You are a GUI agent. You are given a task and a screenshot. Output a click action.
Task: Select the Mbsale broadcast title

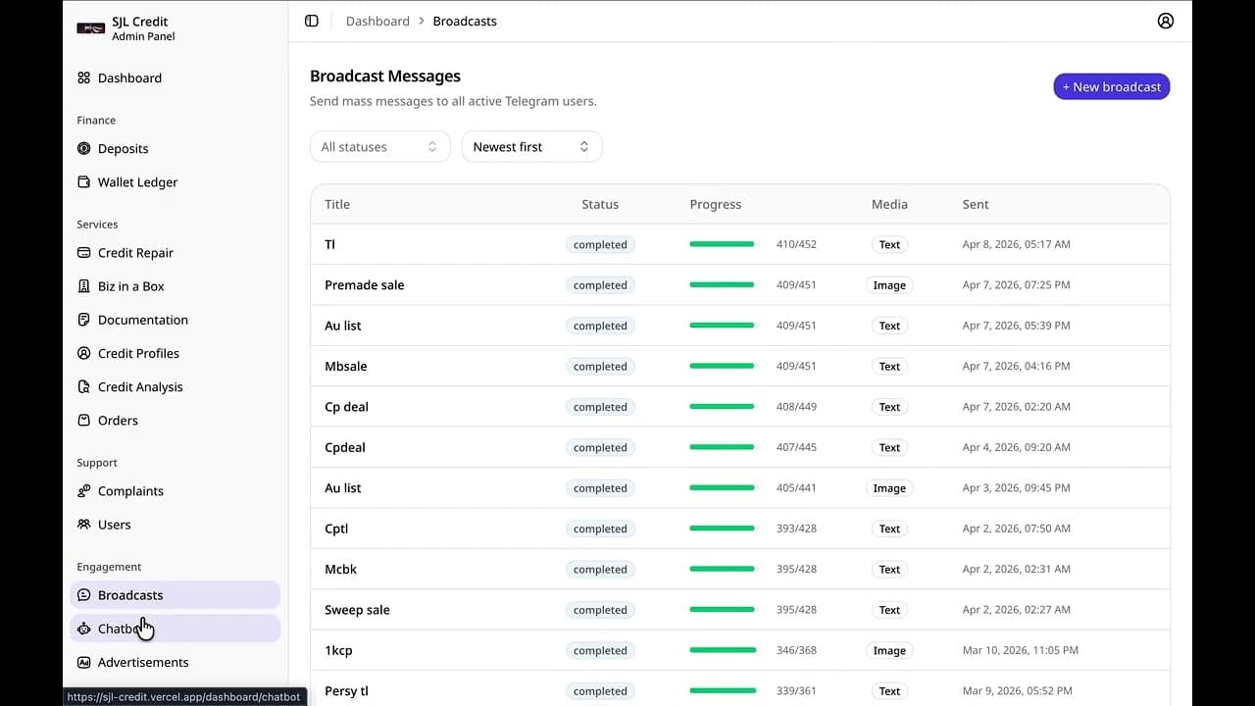click(x=346, y=366)
